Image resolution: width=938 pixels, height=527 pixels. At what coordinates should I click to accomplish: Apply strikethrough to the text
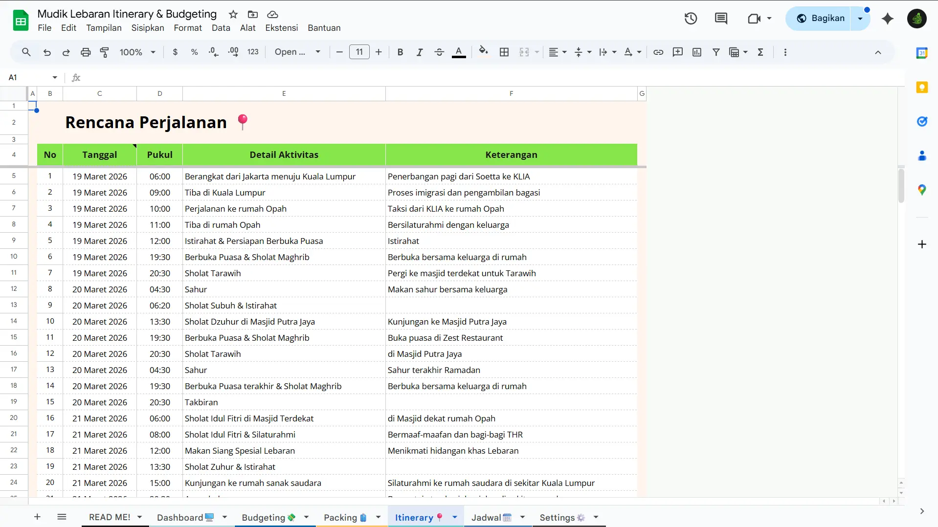(439, 52)
